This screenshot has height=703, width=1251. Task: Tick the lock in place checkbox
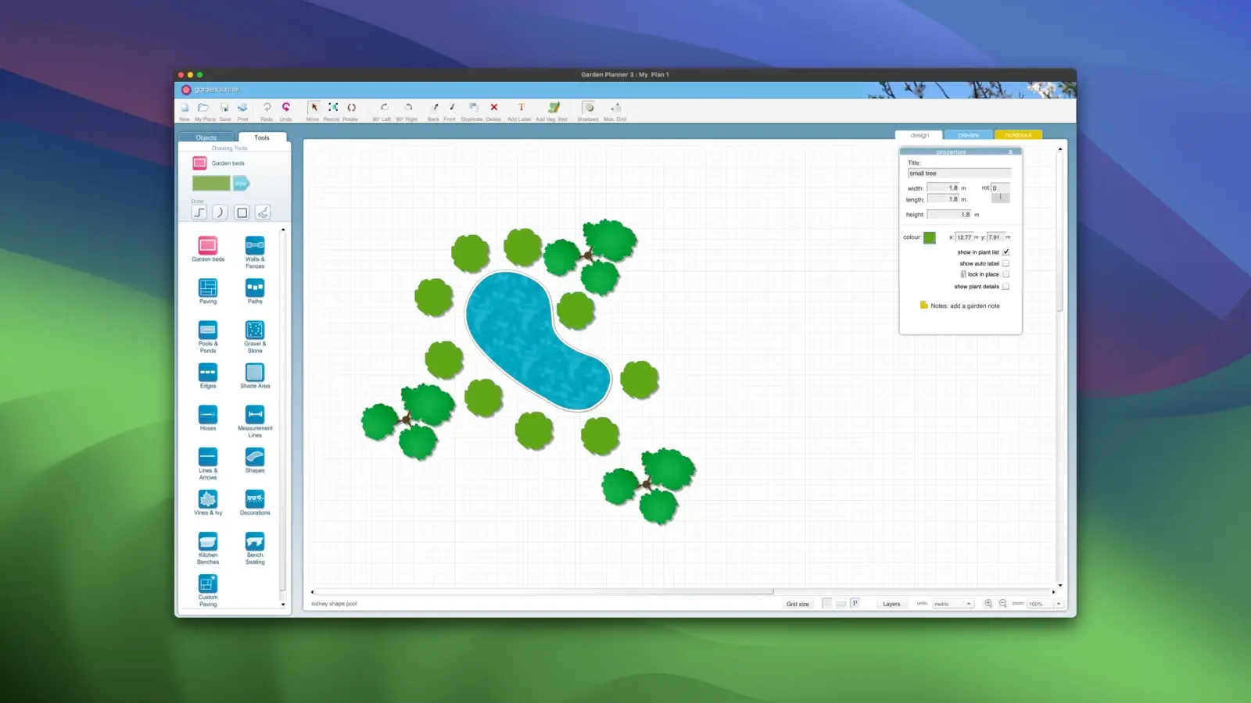click(x=1005, y=275)
